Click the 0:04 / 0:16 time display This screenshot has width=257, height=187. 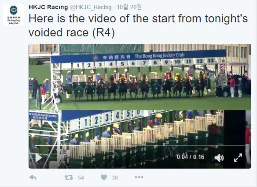pyautogui.click(x=191, y=157)
